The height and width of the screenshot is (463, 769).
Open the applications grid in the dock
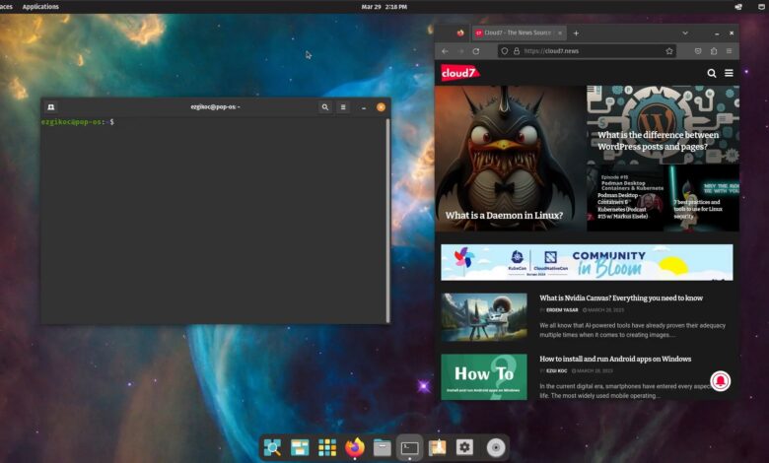pos(327,447)
